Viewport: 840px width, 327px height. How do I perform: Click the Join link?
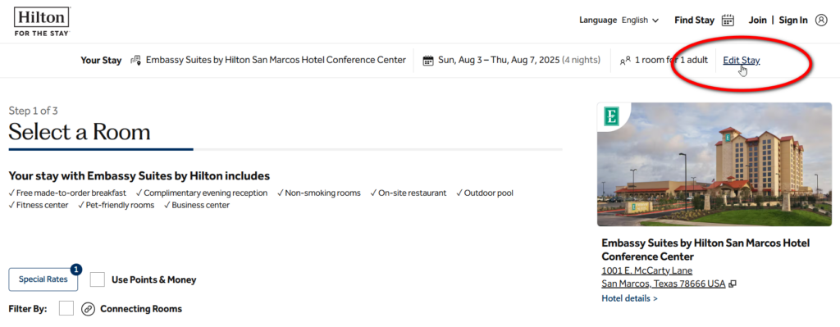pyautogui.click(x=757, y=20)
